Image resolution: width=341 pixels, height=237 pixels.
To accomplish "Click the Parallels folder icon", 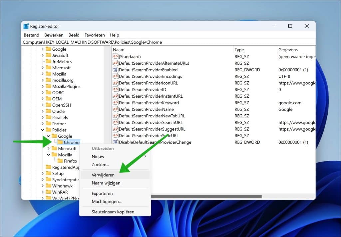I will [x=48, y=117].
